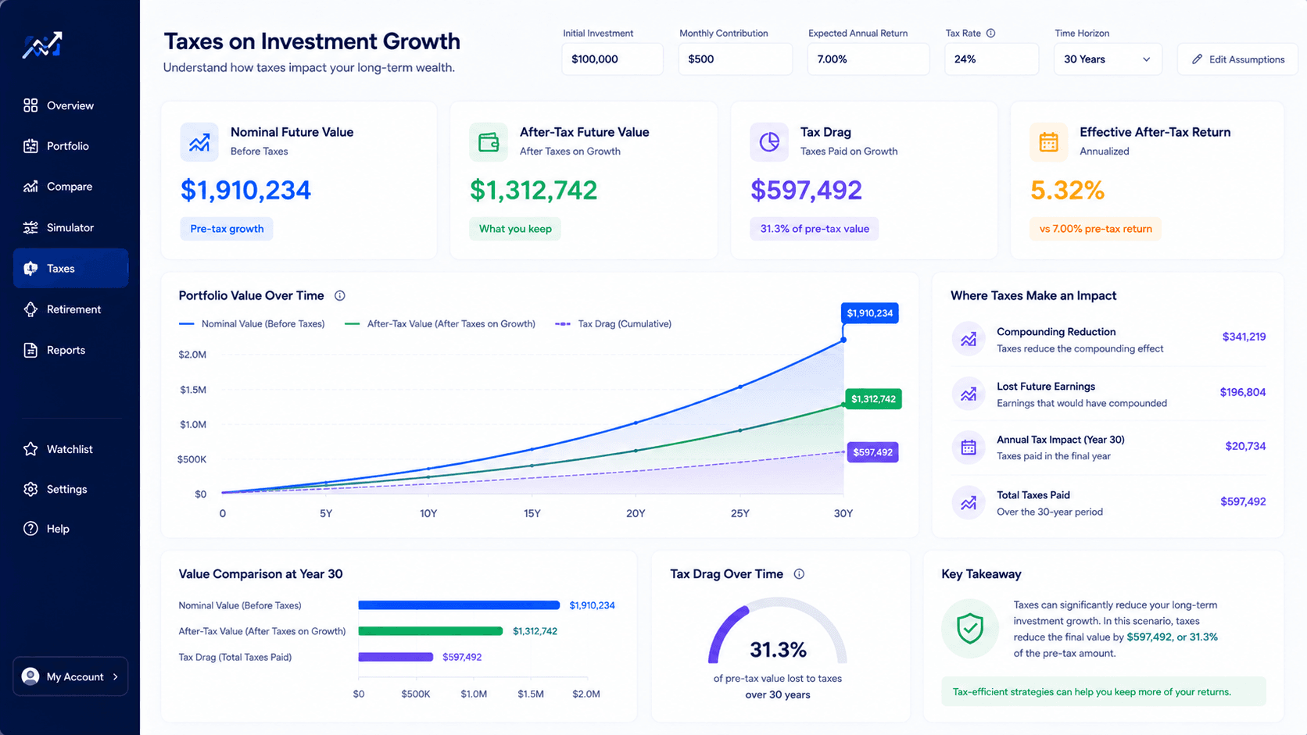Click the Tax Rate info icon
Screen dimensions: 1307x735
pyautogui.click(x=990, y=33)
